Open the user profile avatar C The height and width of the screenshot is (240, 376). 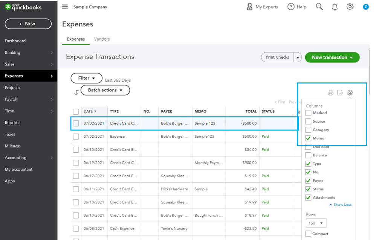(x=366, y=7)
